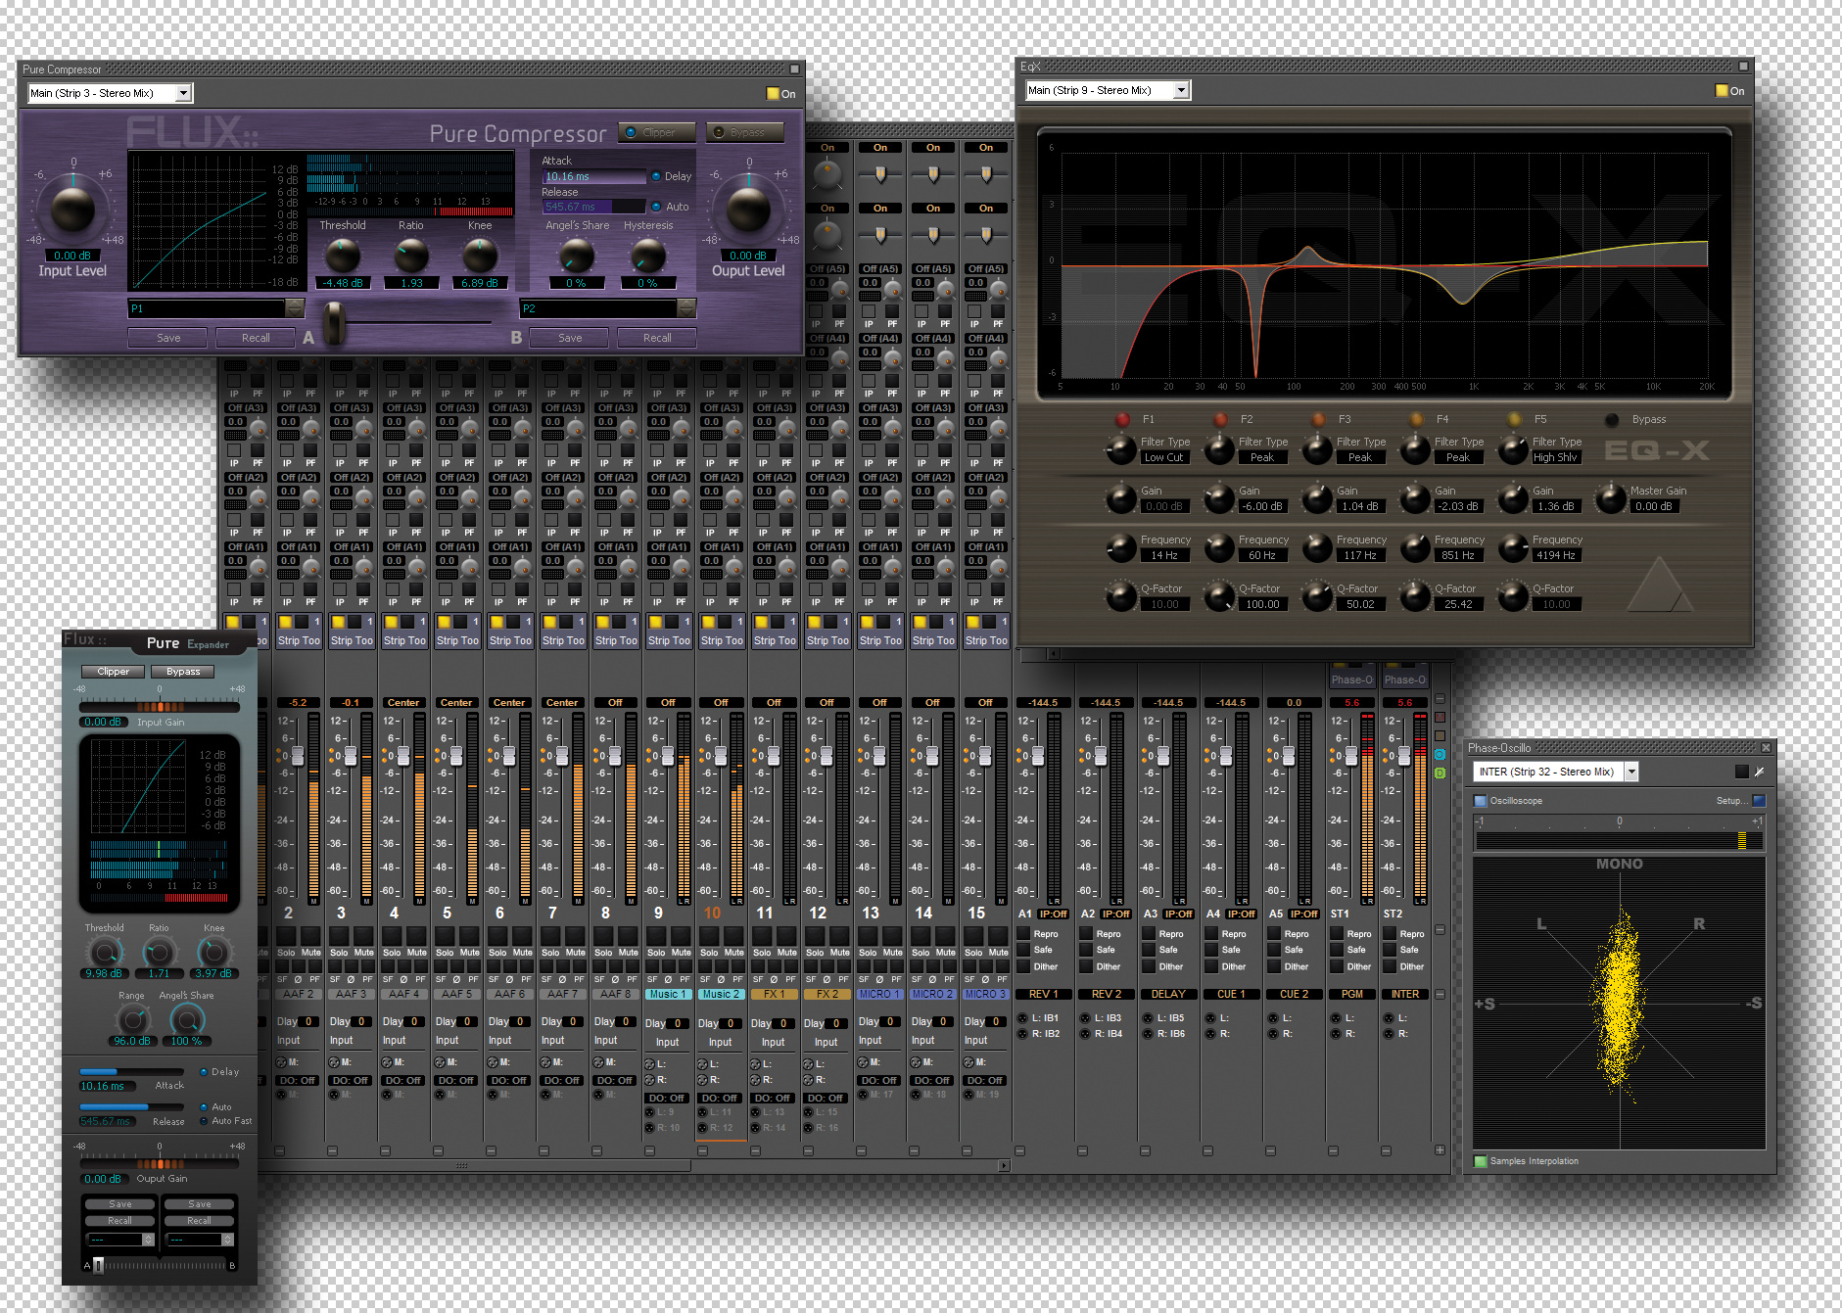Click the Threshold knob in Pure Compressor

342,257
